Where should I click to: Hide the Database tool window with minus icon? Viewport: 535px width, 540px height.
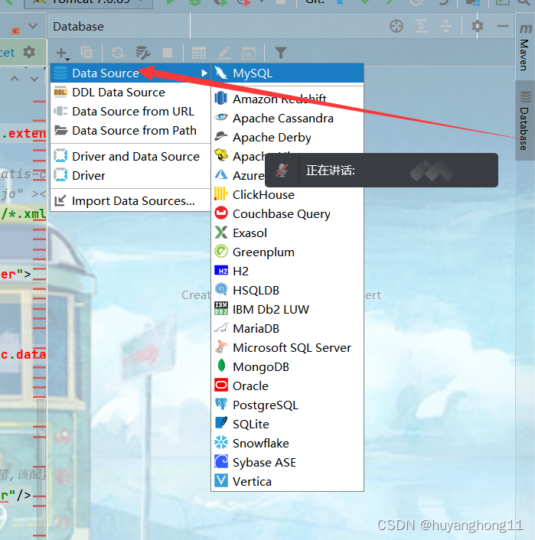point(503,26)
